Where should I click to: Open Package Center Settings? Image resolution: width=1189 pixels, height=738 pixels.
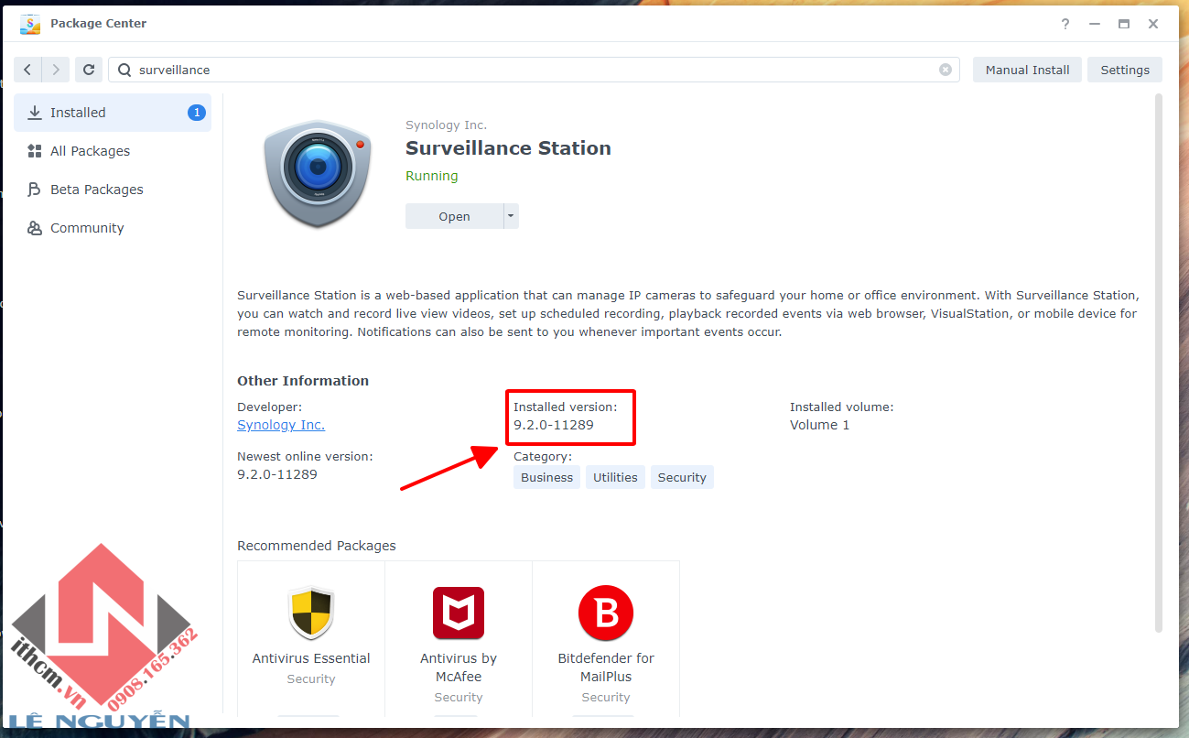pyautogui.click(x=1125, y=70)
